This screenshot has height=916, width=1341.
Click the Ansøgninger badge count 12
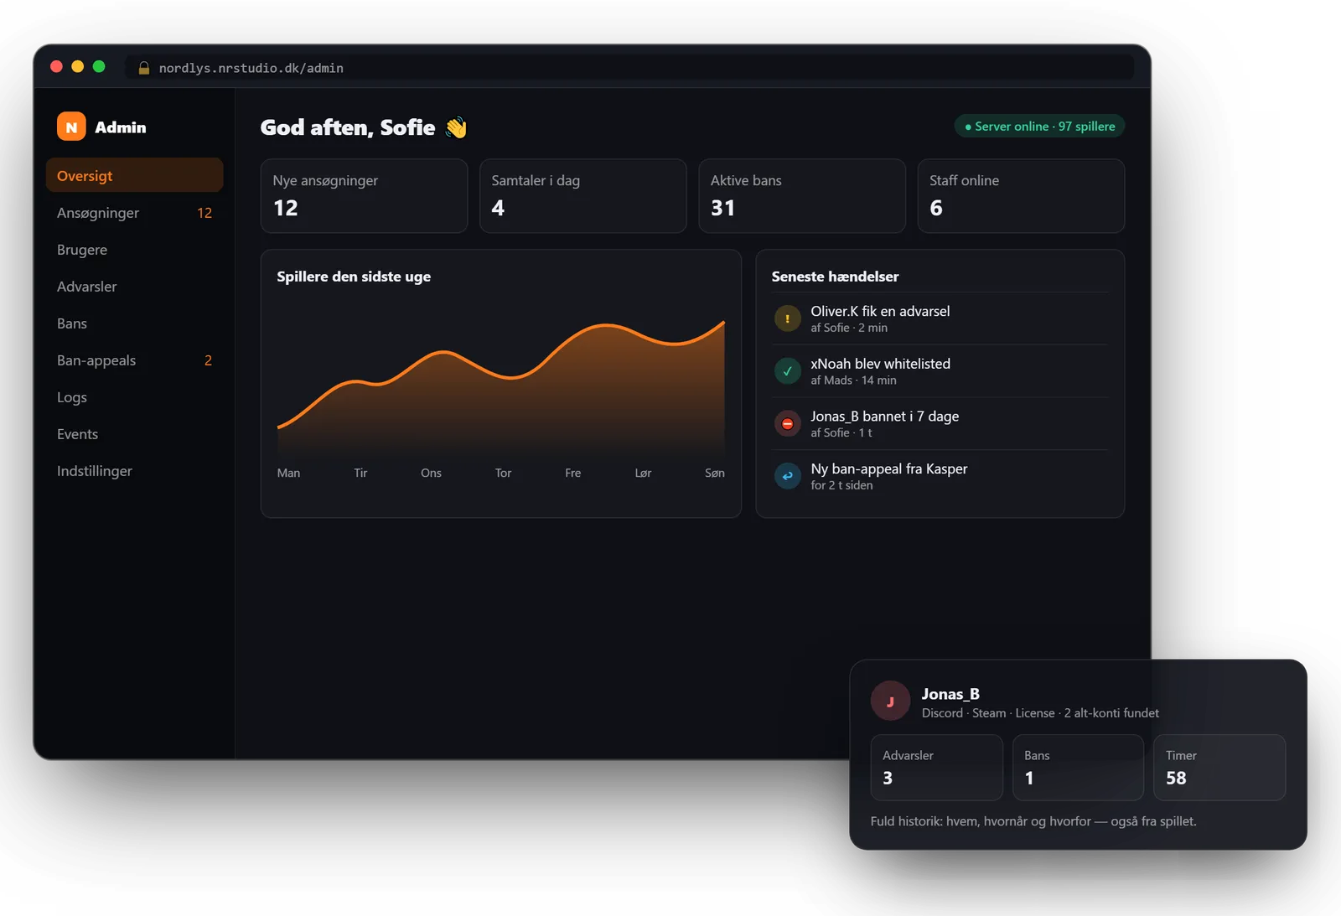click(x=205, y=213)
